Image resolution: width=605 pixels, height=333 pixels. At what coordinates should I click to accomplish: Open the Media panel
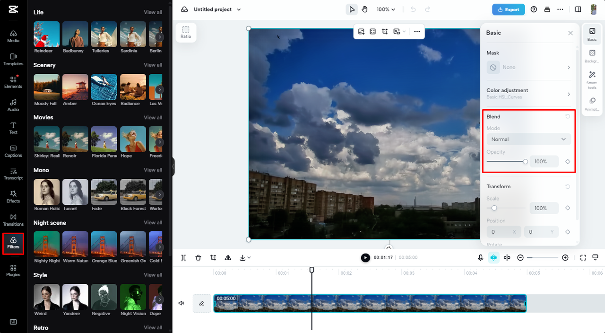13,36
